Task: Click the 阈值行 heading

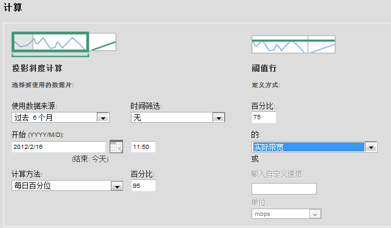Action: [x=264, y=68]
